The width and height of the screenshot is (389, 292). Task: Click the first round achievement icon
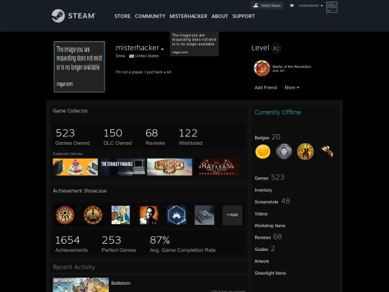click(x=65, y=215)
